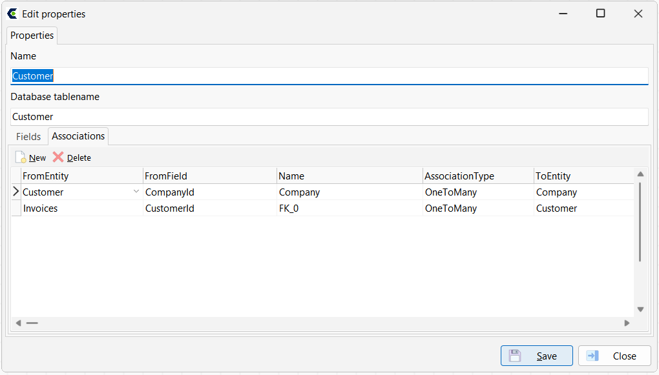Screen dimensions: 659x375
Task: Select the FK_0 name cell
Action: (x=350, y=208)
